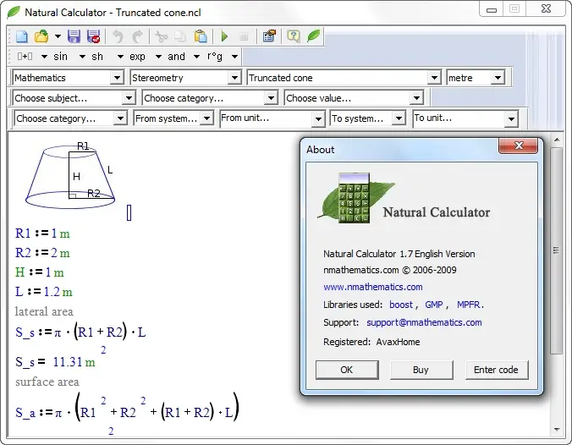Click the vertical scrollbar thumb

tap(556, 250)
